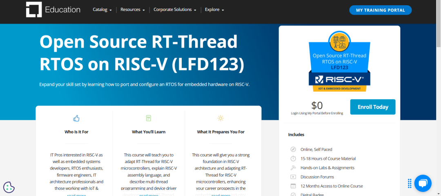Click the hammer icon beside Hands-on Labs

tap(293, 168)
